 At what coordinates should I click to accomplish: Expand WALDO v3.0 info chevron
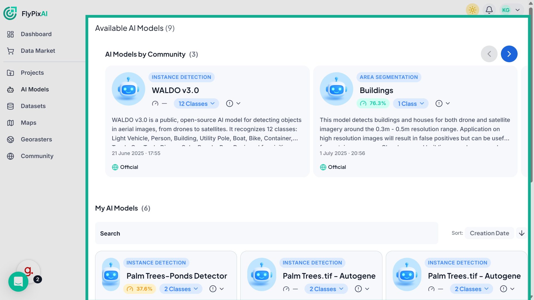238,104
